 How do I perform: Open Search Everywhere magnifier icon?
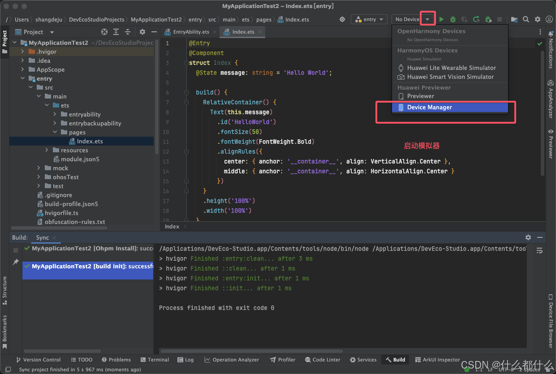pyautogui.click(x=526, y=19)
